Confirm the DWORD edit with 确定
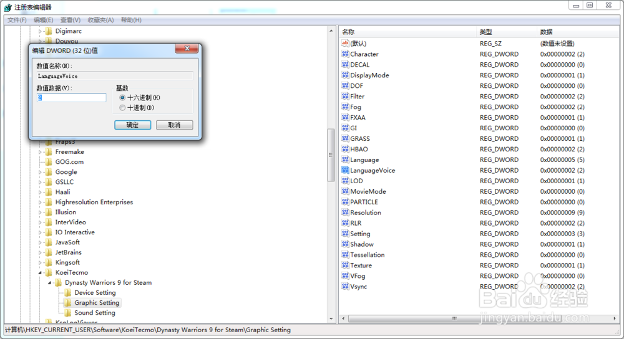Image resolution: width=624 pixels, height=339 pixels. click(x=132, y=125)
